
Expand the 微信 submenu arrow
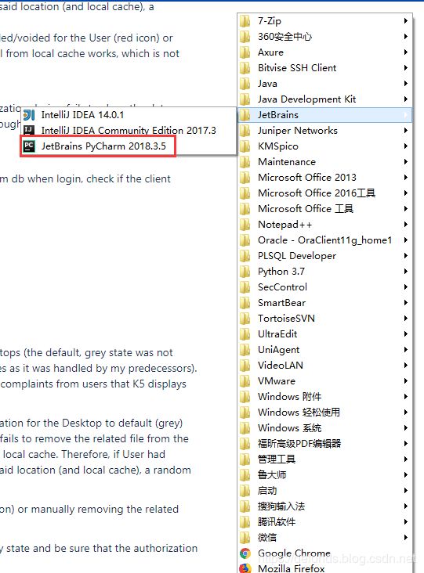[x=405, y=538]
